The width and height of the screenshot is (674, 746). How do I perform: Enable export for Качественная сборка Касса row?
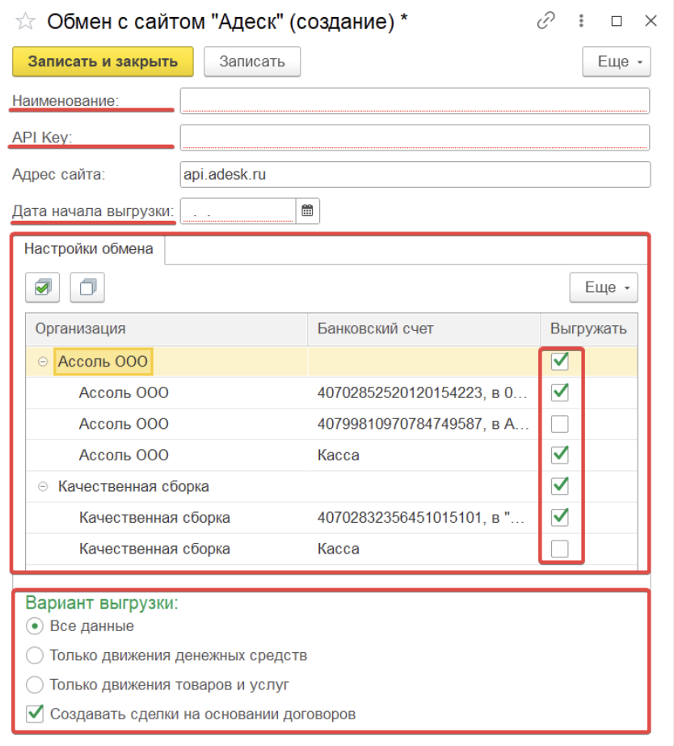point(560,549)
